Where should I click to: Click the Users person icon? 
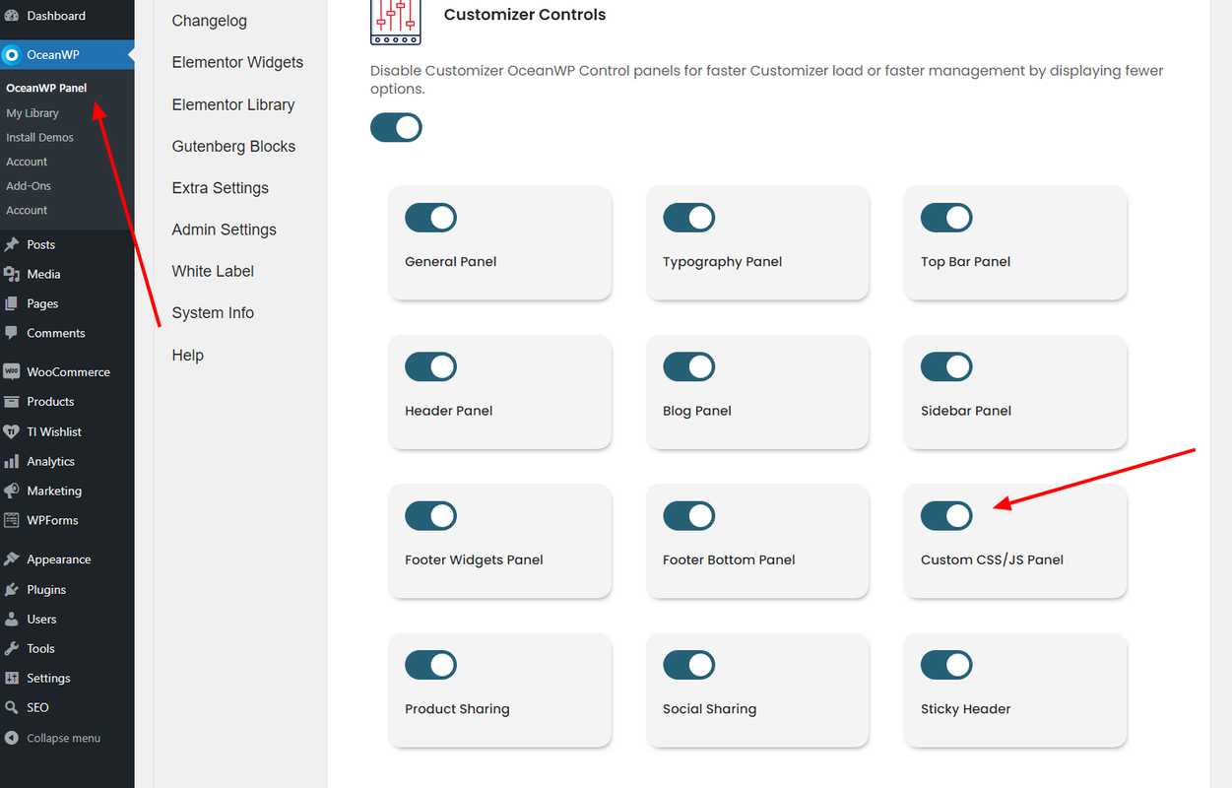coord(12,619)
